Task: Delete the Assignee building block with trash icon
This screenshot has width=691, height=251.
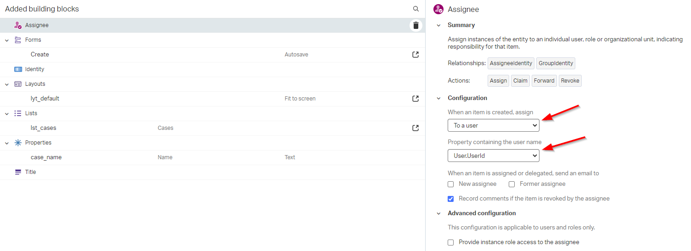Action: pyautogui.click(x=416, y=25)
